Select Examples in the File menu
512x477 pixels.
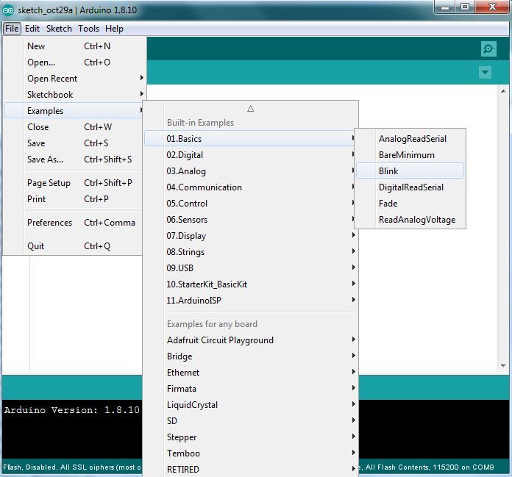pyautogui.click(x=74, y=111)
